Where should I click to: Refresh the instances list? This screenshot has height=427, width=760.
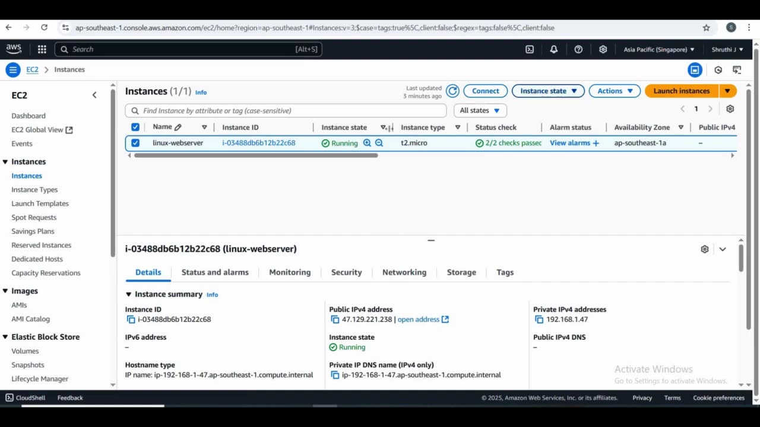pos(452,91)
